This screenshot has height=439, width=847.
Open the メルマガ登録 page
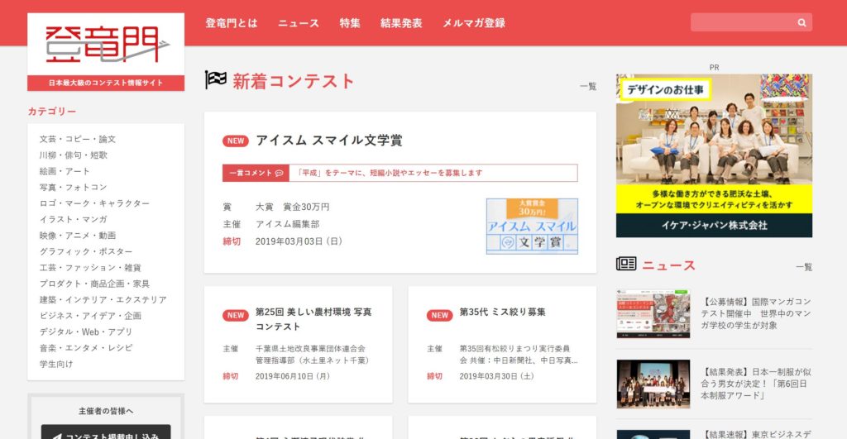[473, 23]
